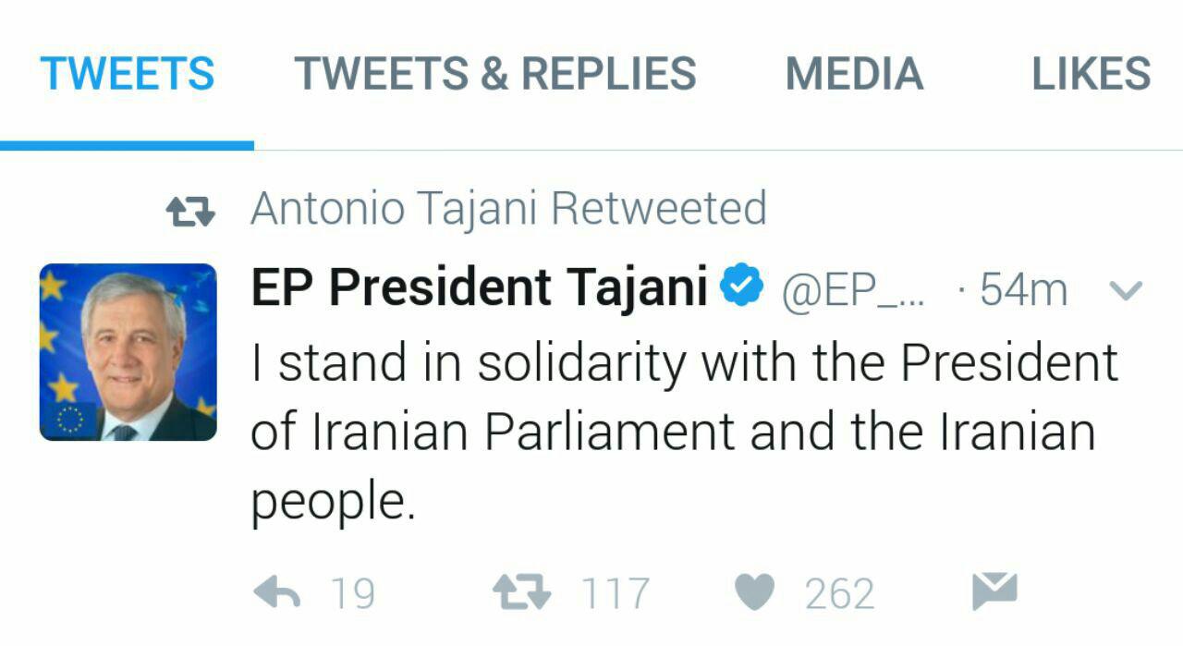
Task: Click the blue verified badge
Action: tap(742, 287)
